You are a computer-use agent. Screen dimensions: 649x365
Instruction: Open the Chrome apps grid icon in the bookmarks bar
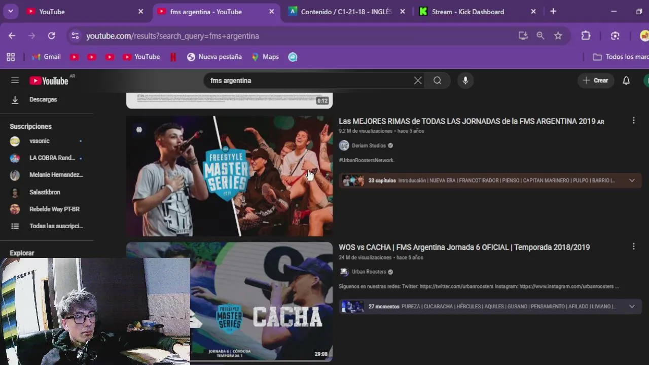pyautogui.click(x=11, y=57)
